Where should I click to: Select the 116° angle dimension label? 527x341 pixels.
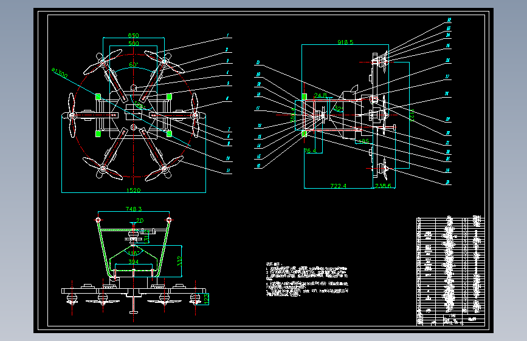pos(134,253)
